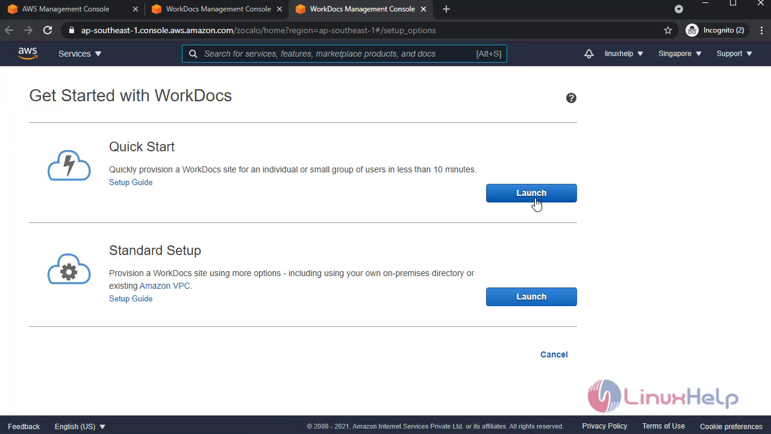Open a new browser tab
Viewport: 771px width, 434px height.
click(446, 9)
